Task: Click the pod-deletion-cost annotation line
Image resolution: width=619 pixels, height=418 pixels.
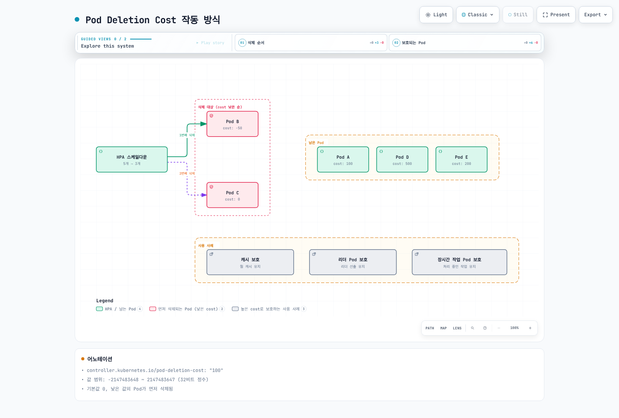Action: 155,370
